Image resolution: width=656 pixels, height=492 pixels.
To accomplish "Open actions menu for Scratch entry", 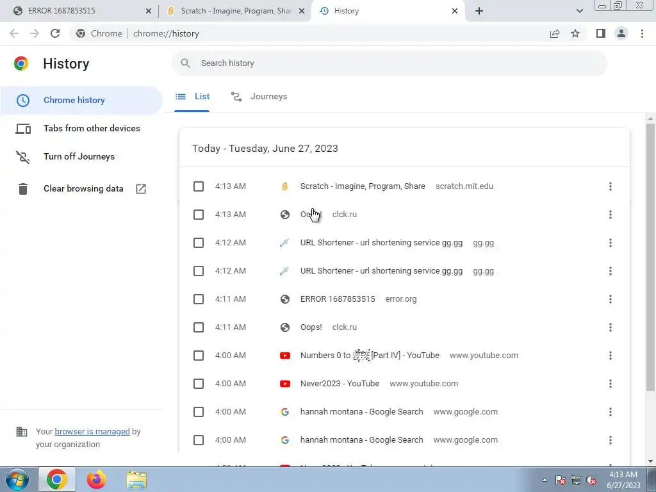I will (x=611, y=186).
